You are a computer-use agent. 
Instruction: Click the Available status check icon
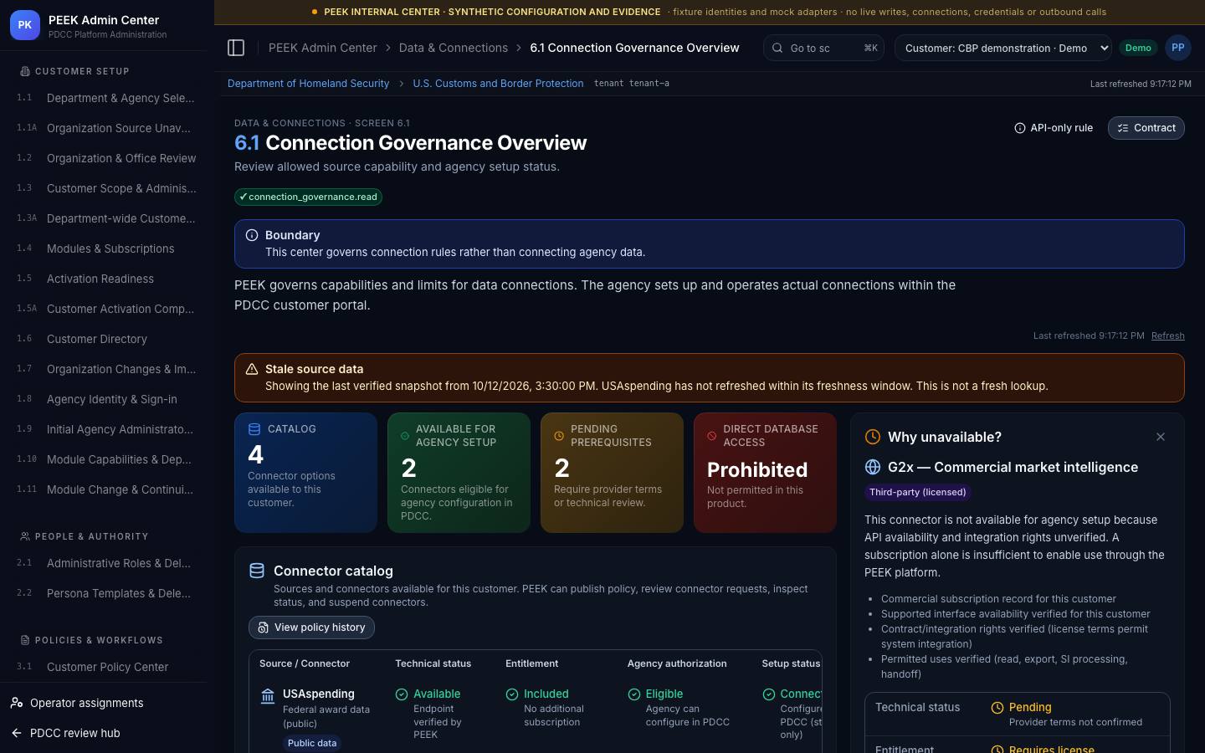402,694
